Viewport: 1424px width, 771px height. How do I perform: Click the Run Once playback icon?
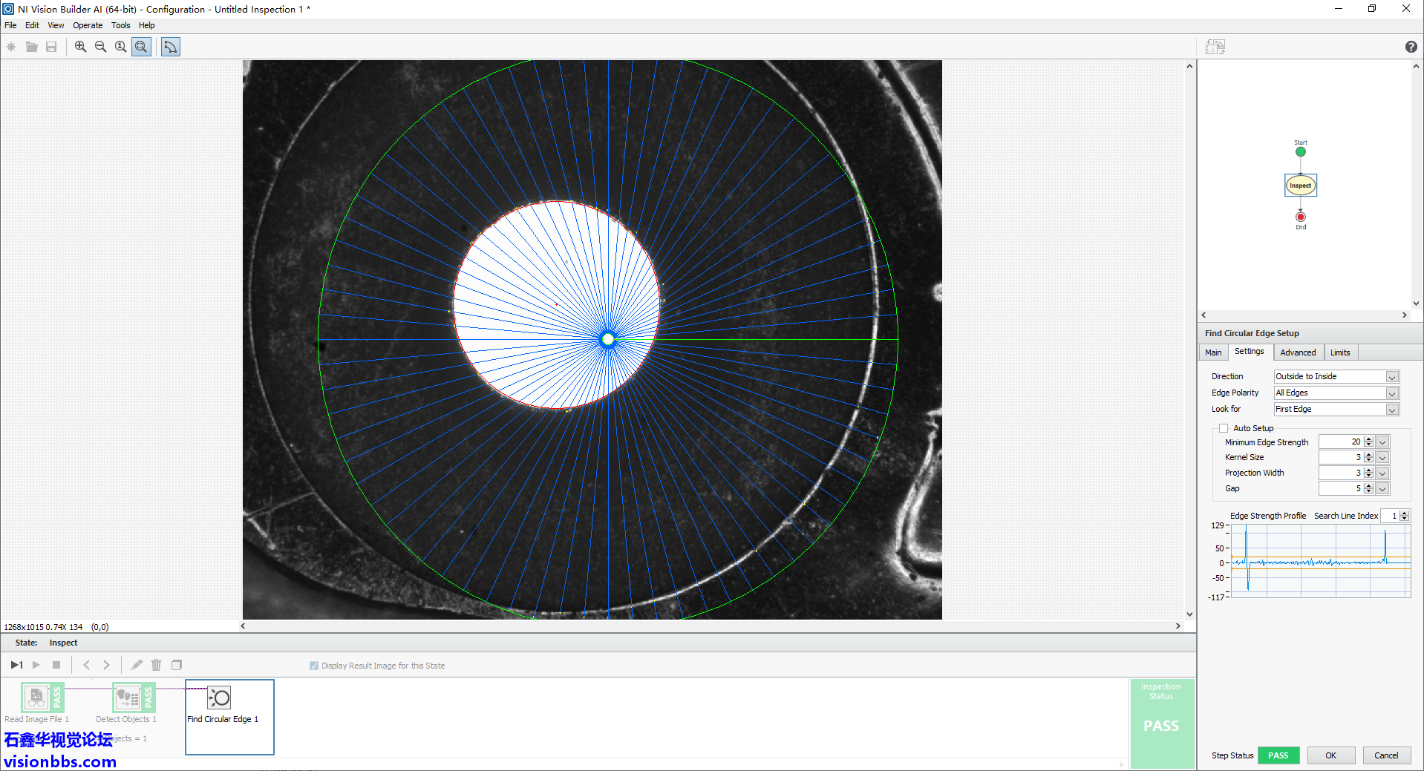16,665
